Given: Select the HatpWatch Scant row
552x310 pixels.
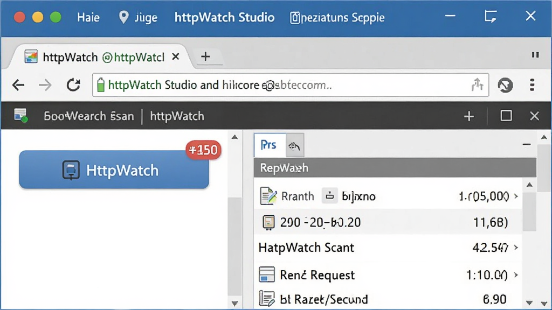Looking at the screenshot, I should point(388,248).
